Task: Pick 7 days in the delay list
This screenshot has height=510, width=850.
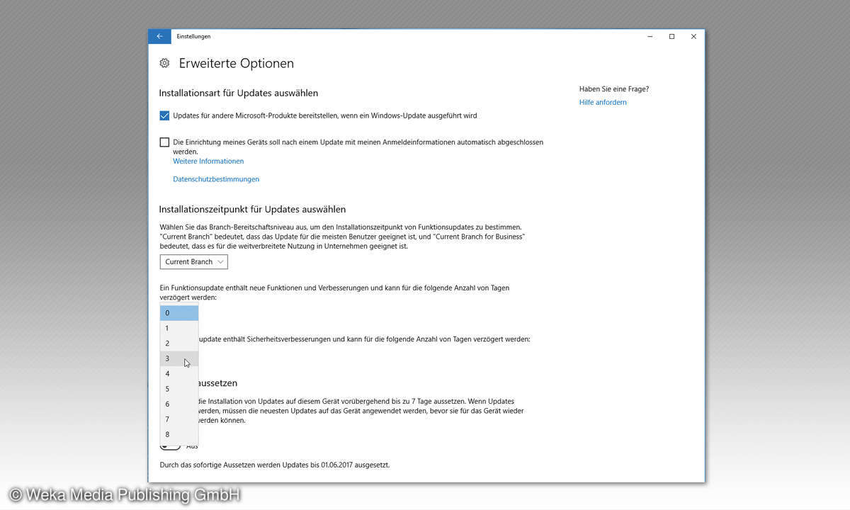Action: [x=179, y=419]
